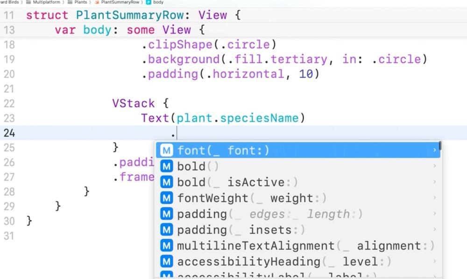Click the M badge beside fontWeight(_ weight:)
Viewport: 467px width, 279px height.
[166, 197]
